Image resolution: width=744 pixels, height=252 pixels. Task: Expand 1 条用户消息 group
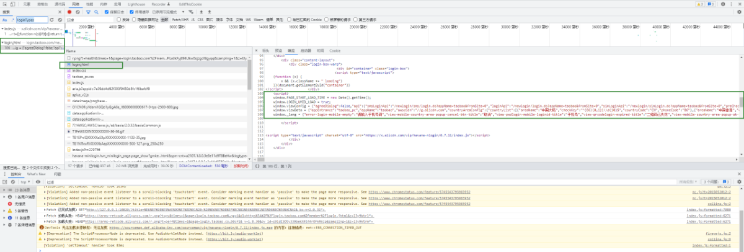click(4, 197)
